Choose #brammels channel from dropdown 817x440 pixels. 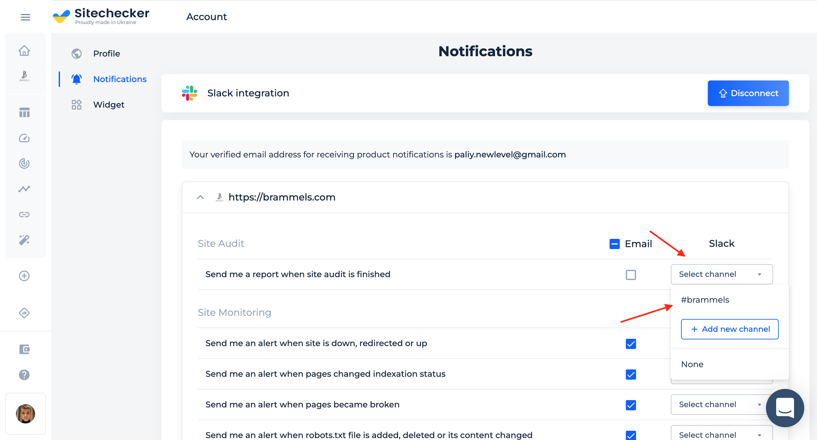coord(730,300)
